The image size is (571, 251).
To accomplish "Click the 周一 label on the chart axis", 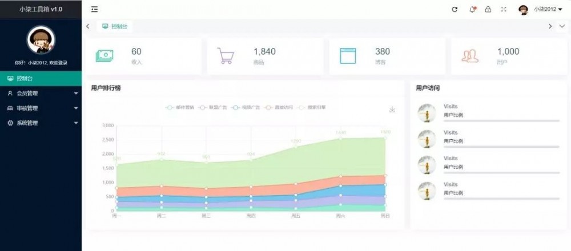I will 116,216.
